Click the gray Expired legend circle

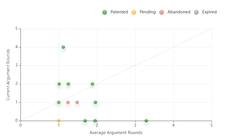pyautogui.click(x=196, y=12)
